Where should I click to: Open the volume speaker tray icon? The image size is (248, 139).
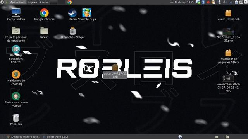(x=224, y=2)
